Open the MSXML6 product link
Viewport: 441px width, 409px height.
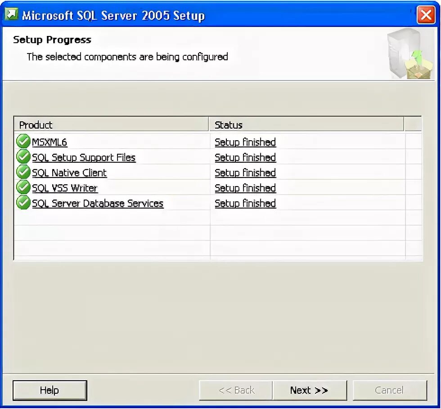pyautogui.click(x=49, y=142)
